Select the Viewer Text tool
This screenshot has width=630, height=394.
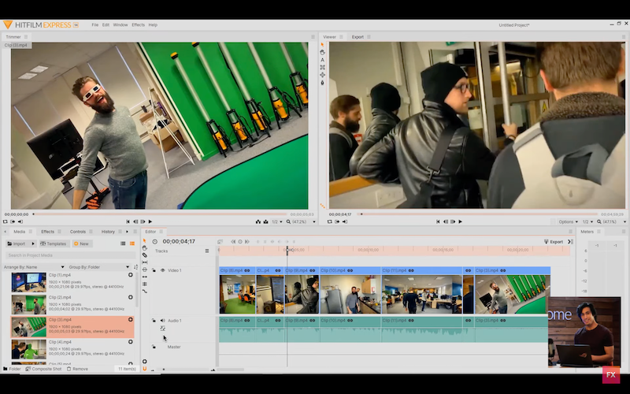[322, 60]
